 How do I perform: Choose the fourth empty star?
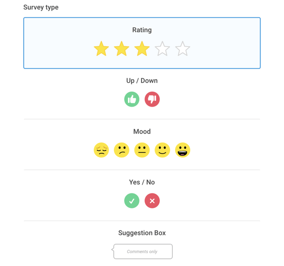click(162, 48)
